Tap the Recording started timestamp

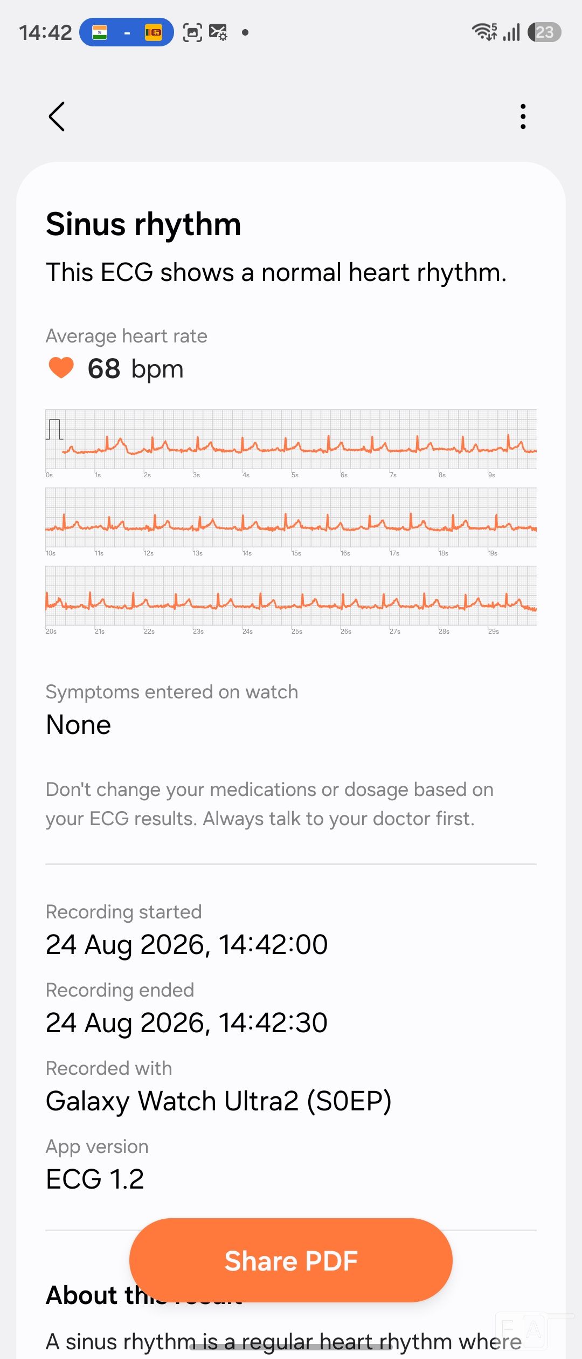coord(186,945)
